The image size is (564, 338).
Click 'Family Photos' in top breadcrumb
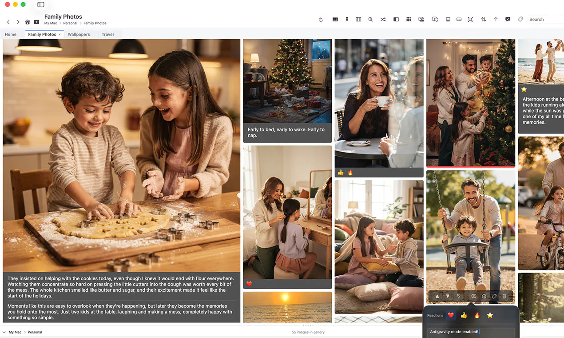[x=95, y=23]
